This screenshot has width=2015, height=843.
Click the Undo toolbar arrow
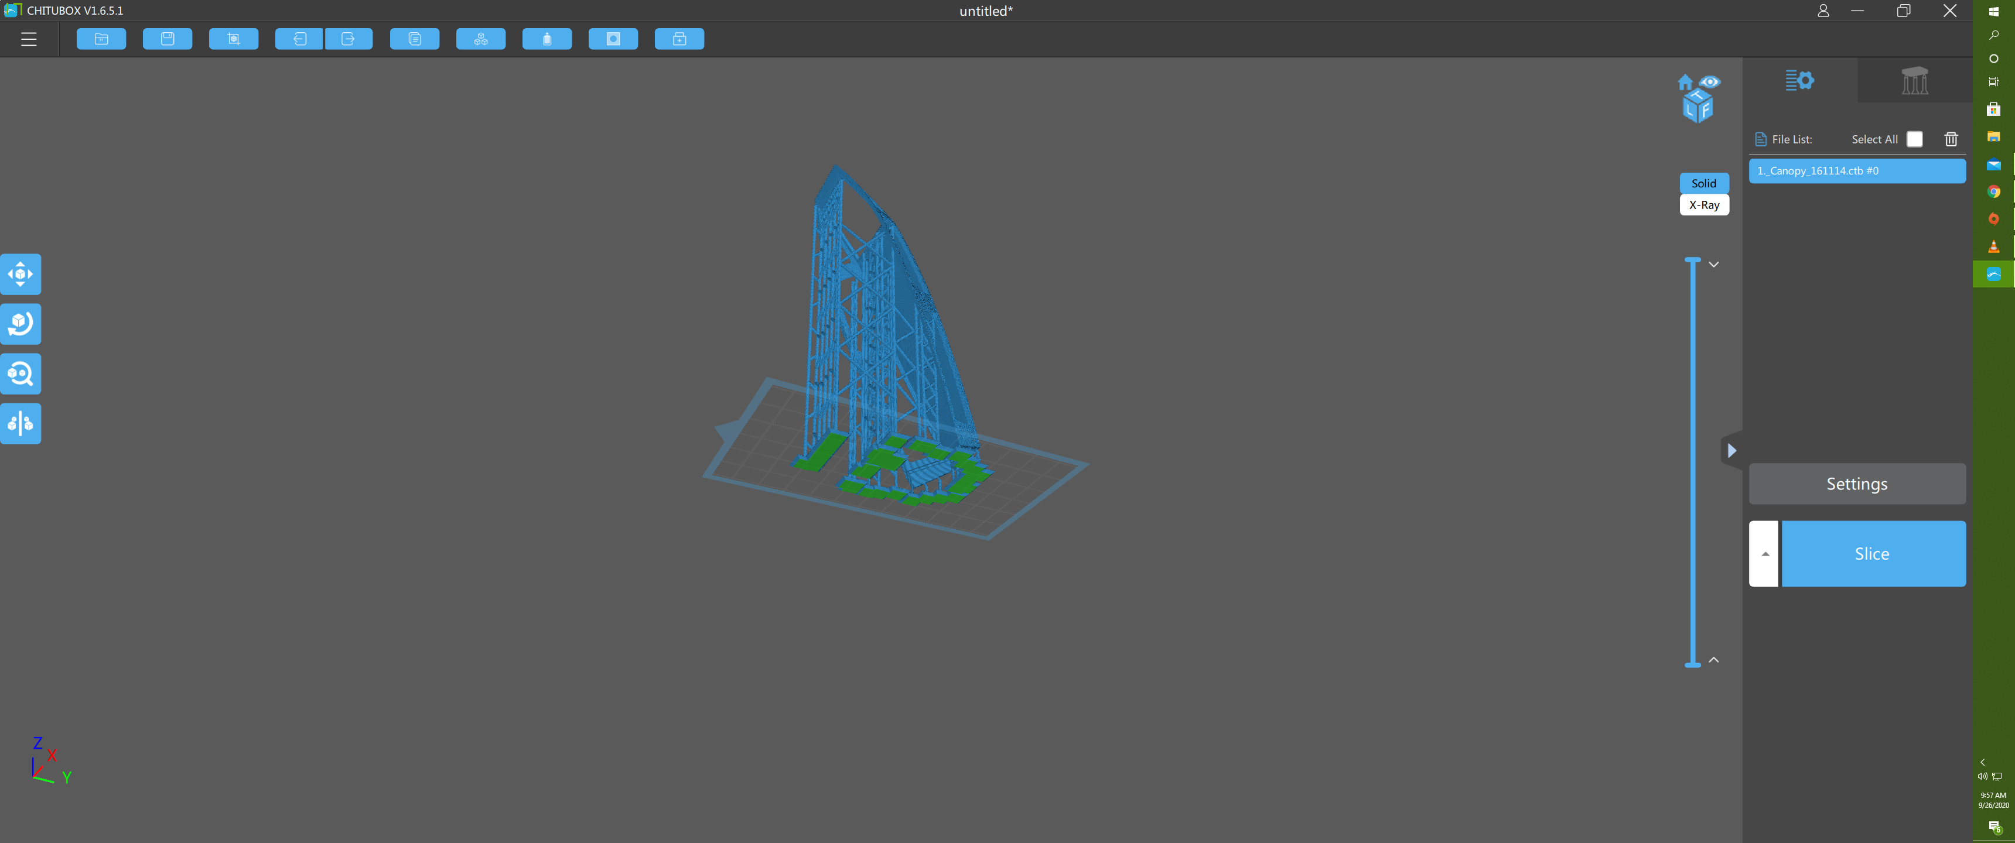point(299,39)
